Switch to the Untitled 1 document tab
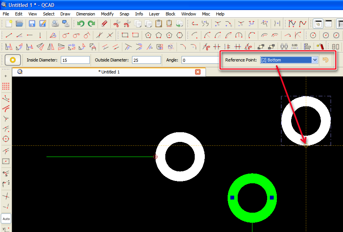The image size is (343, 232). click(109, 72)
